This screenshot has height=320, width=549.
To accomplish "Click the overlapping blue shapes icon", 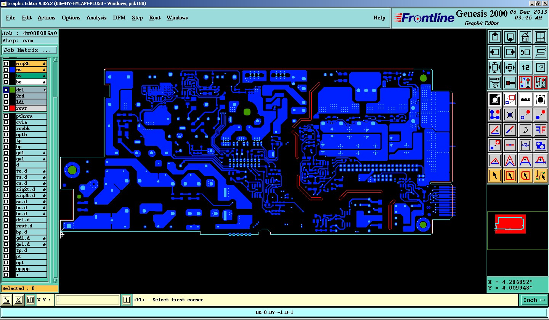I will point(541,145).
